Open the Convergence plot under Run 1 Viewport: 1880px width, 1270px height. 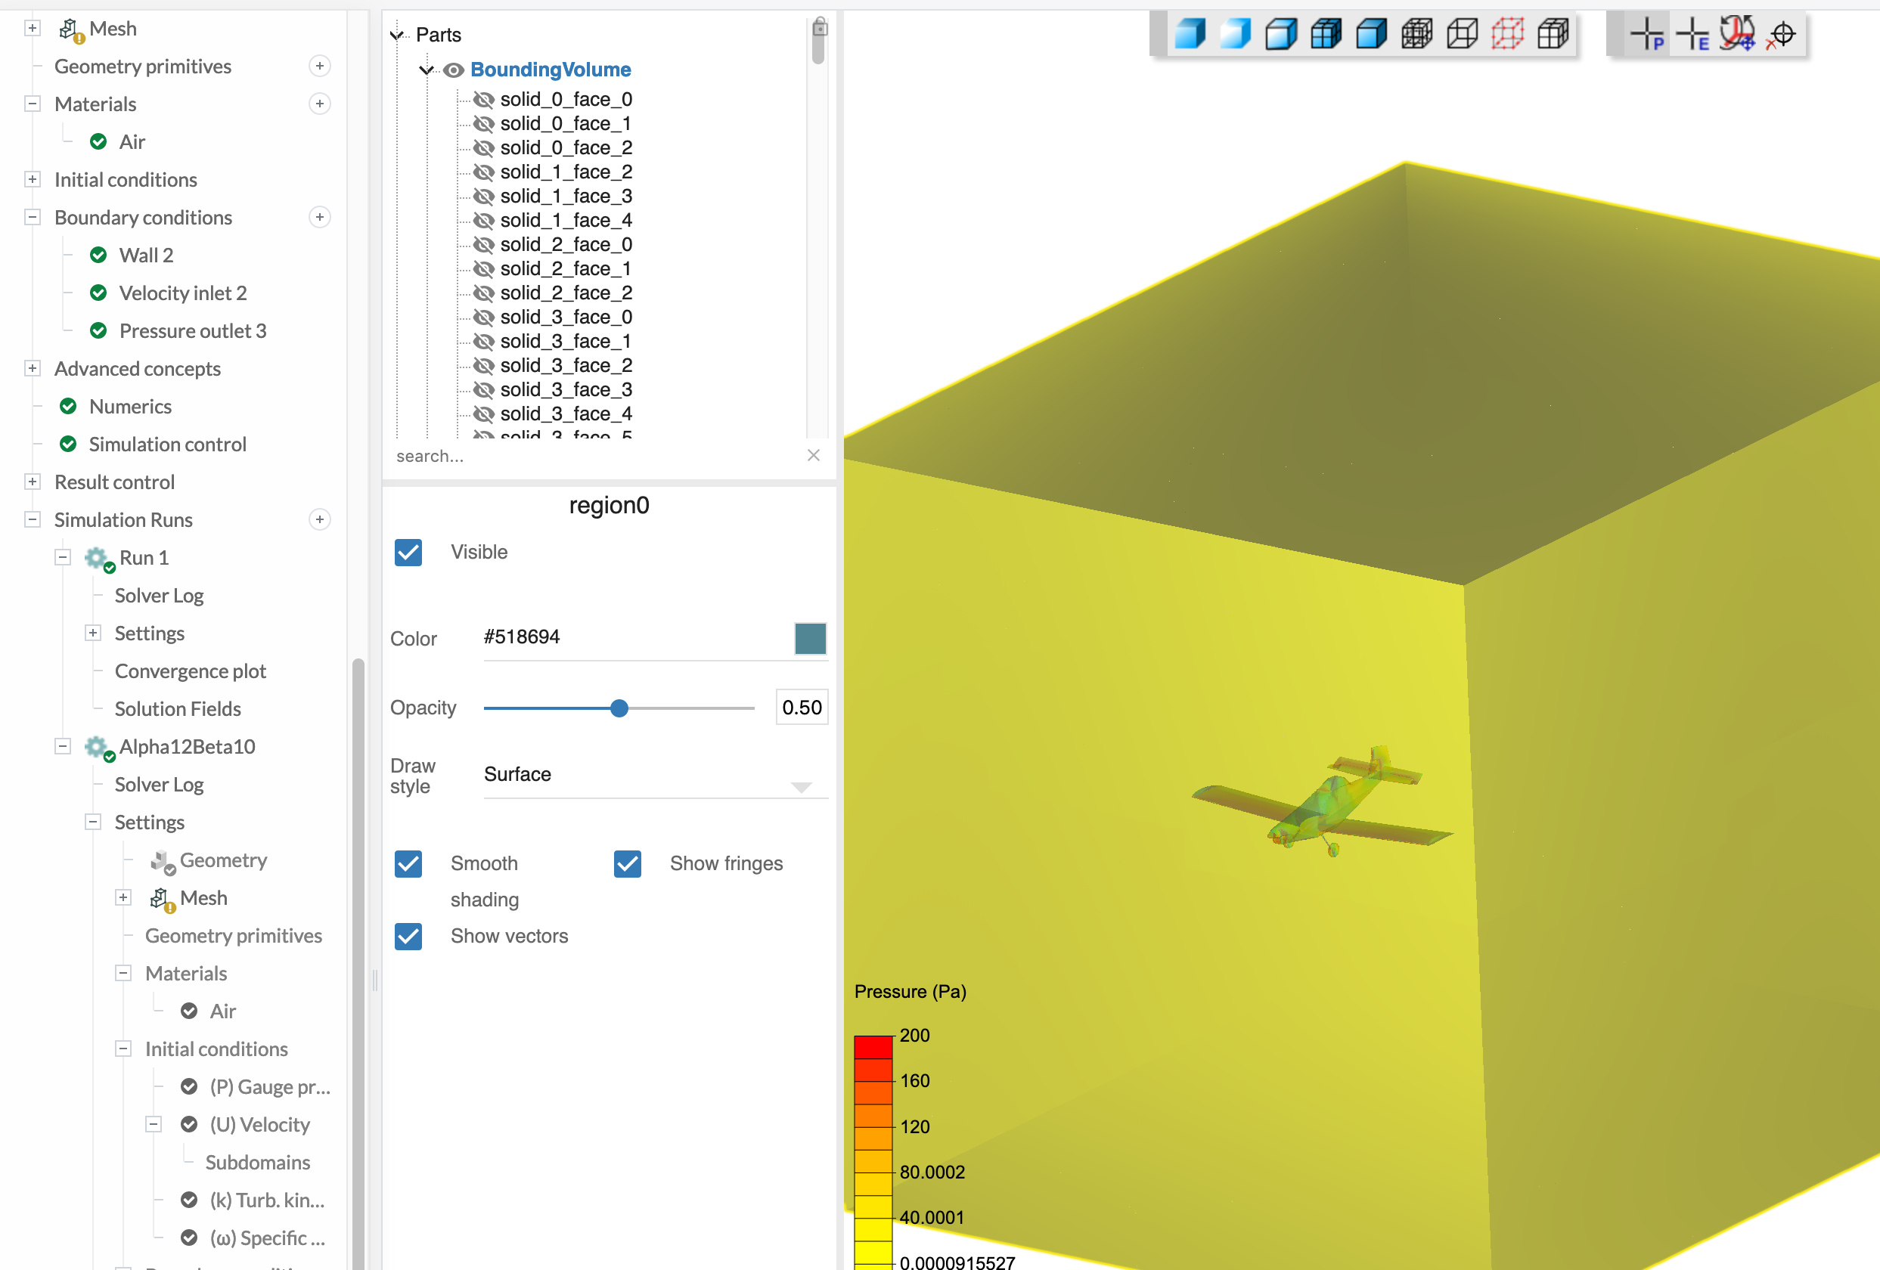coord(190,671)
